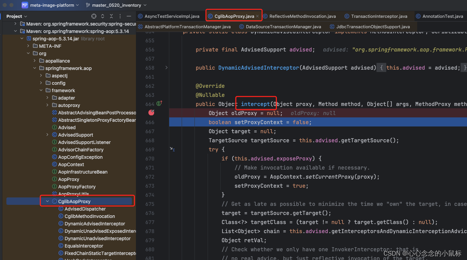The height and width of the screenshot is (260, 467).
Task: Click the highlighted line 666 code
Action: 260,122
